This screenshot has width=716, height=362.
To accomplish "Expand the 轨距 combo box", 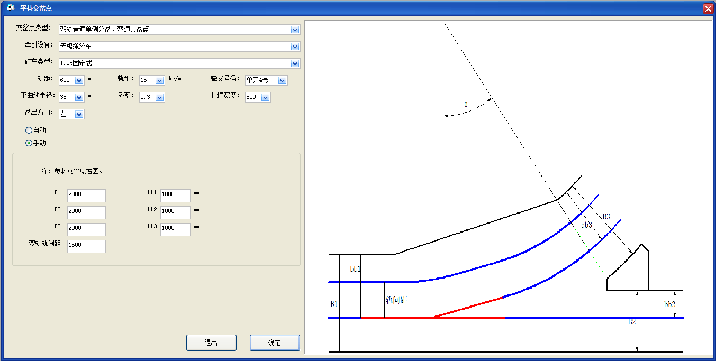I will coord(79,80).
